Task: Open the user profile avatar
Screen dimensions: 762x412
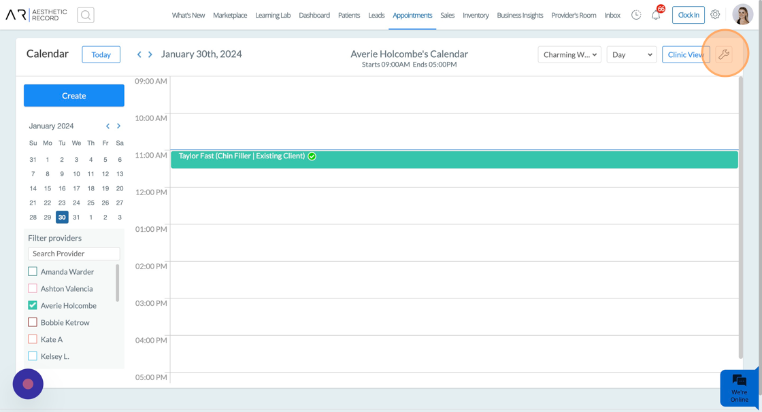Action: [x=742, y=14]
